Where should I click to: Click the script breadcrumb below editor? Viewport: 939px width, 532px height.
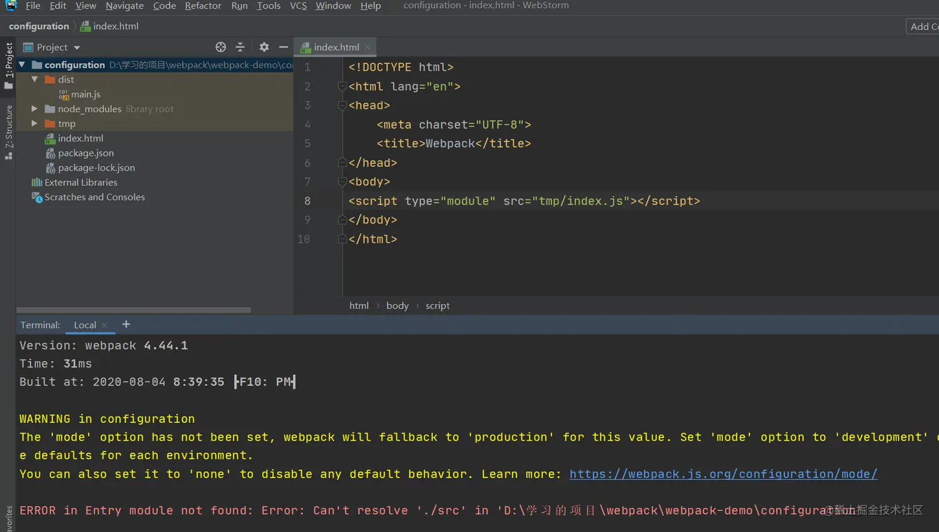click(437, 305)
